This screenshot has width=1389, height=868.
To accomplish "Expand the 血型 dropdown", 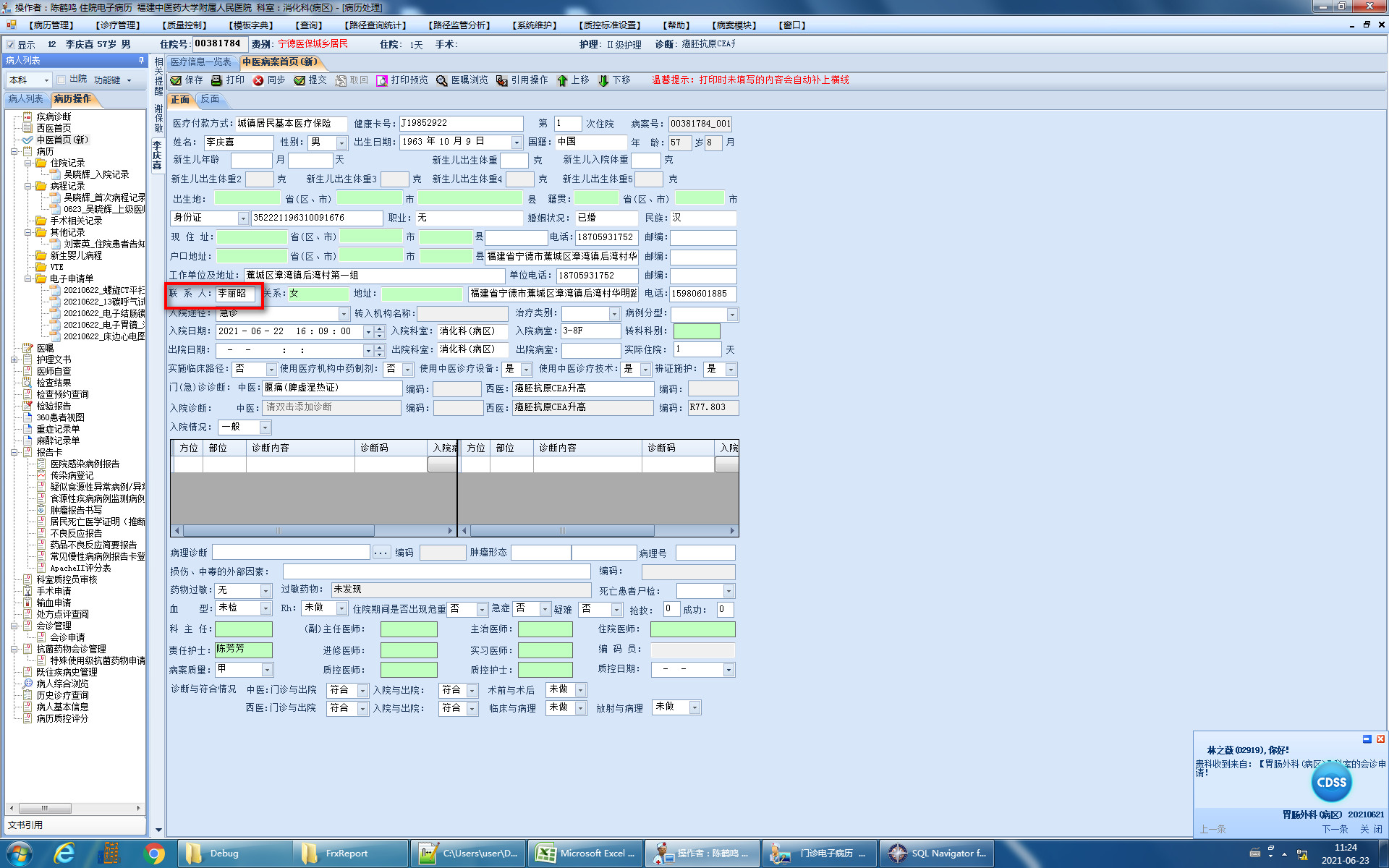I will point(266,609).
